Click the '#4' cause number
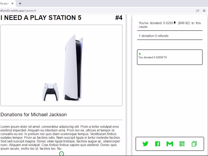The height and width of the screenshot is (156, 208). click(x=119, y=18)
